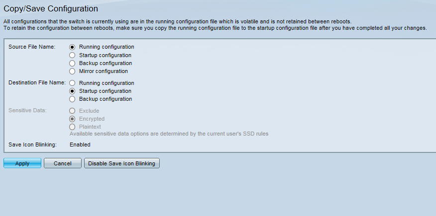
Task: Select Running configuration as source file
Action: (x=72, y=47)
